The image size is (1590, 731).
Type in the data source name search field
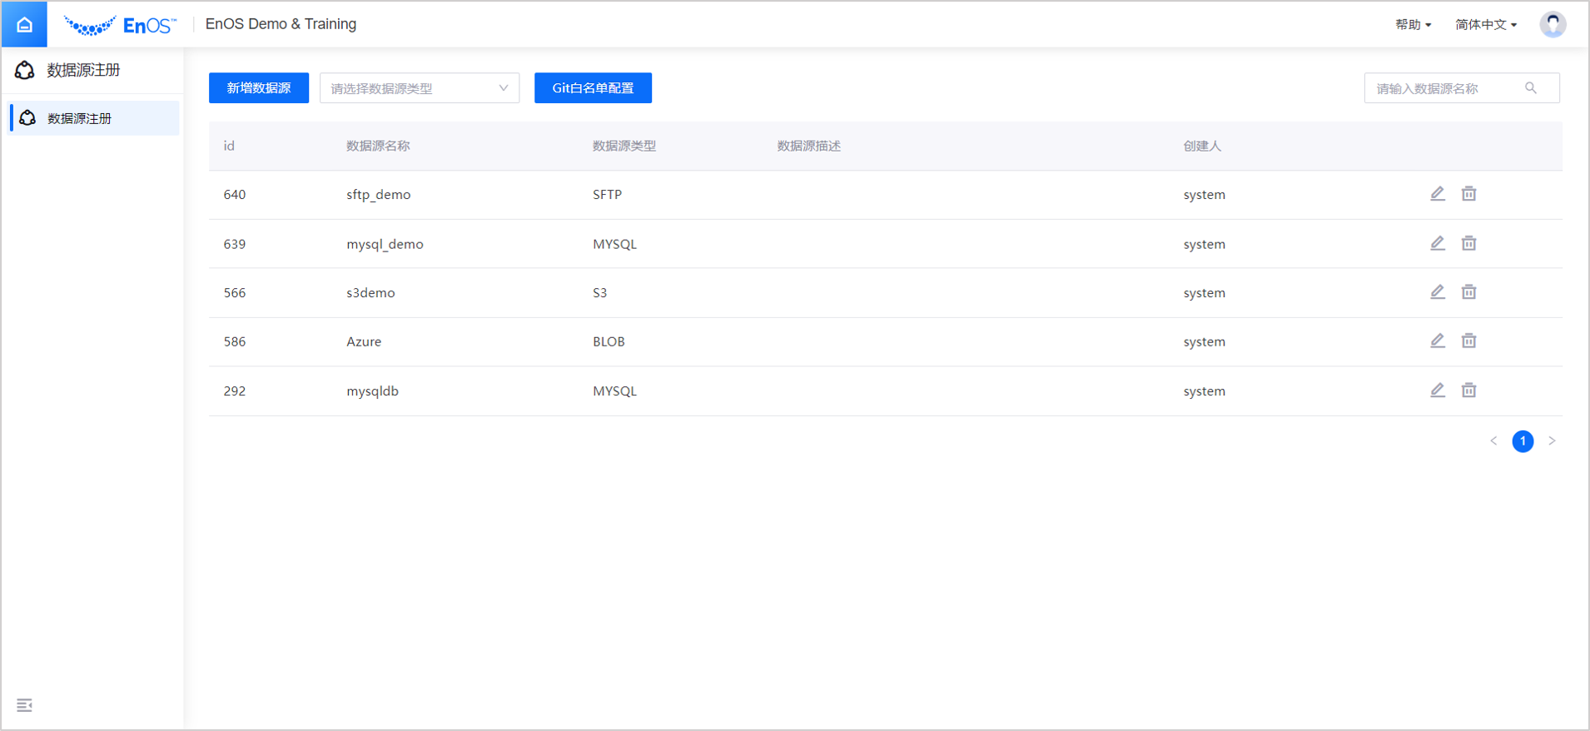point(1444,88)
